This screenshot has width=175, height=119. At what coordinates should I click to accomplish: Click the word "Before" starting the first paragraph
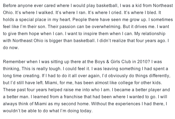click(10, 6)
